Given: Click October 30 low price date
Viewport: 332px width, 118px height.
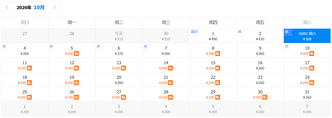Looking at the screenshot, I should (260, 94).
